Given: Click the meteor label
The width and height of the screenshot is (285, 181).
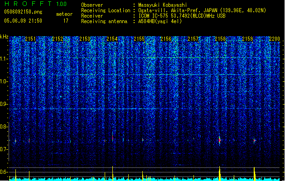Looking at the screenshot, I should tap(64, 14).
